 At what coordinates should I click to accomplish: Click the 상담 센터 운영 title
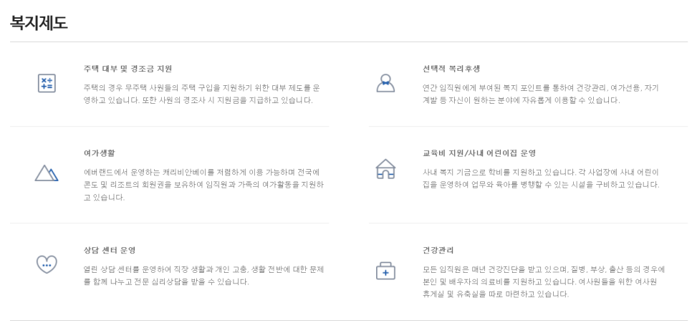(x=109, y=250)
